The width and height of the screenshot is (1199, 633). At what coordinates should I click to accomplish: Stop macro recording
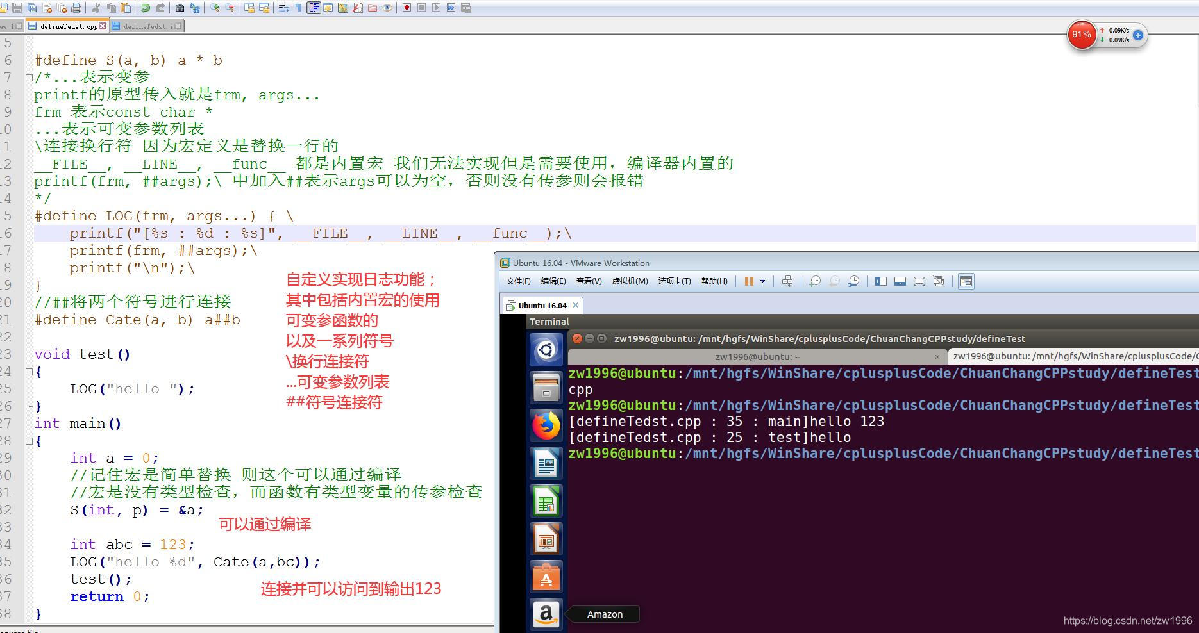421,8
